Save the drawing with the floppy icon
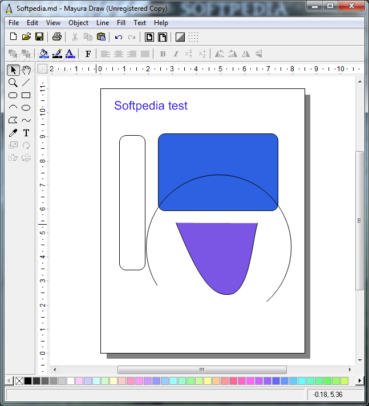The width and height of the screenshot is (369, 406). pos(39,36)
